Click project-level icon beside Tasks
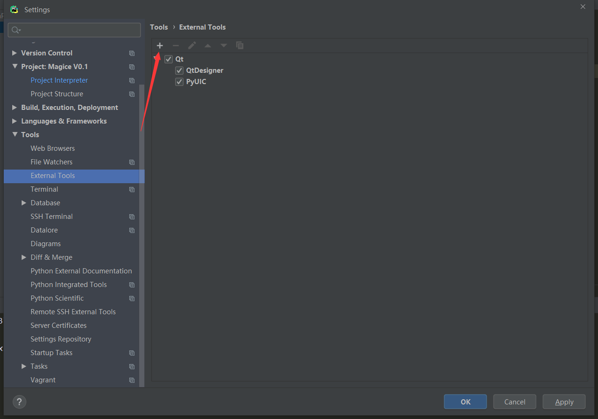 pos(132,366)
